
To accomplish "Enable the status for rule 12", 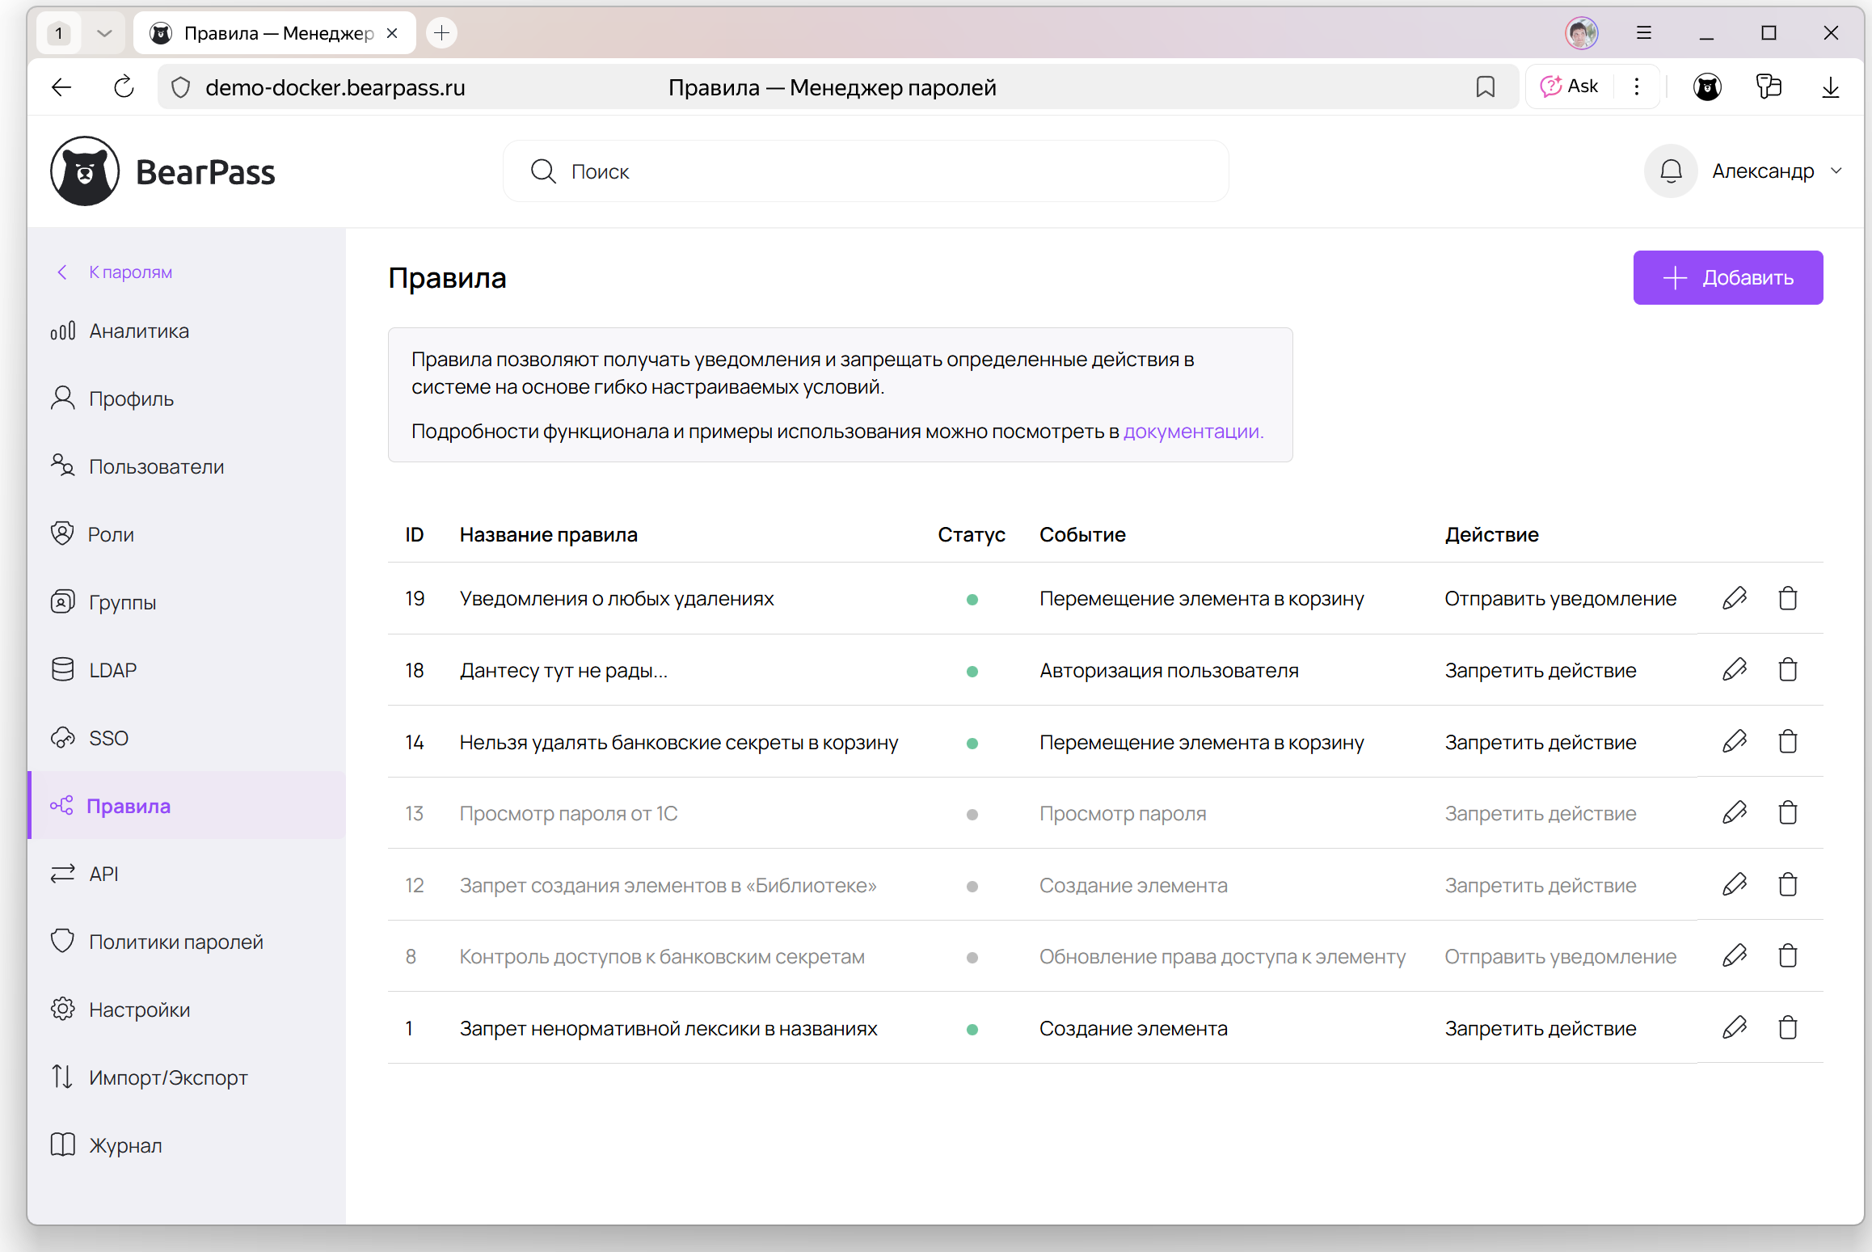I will point(972,886).
